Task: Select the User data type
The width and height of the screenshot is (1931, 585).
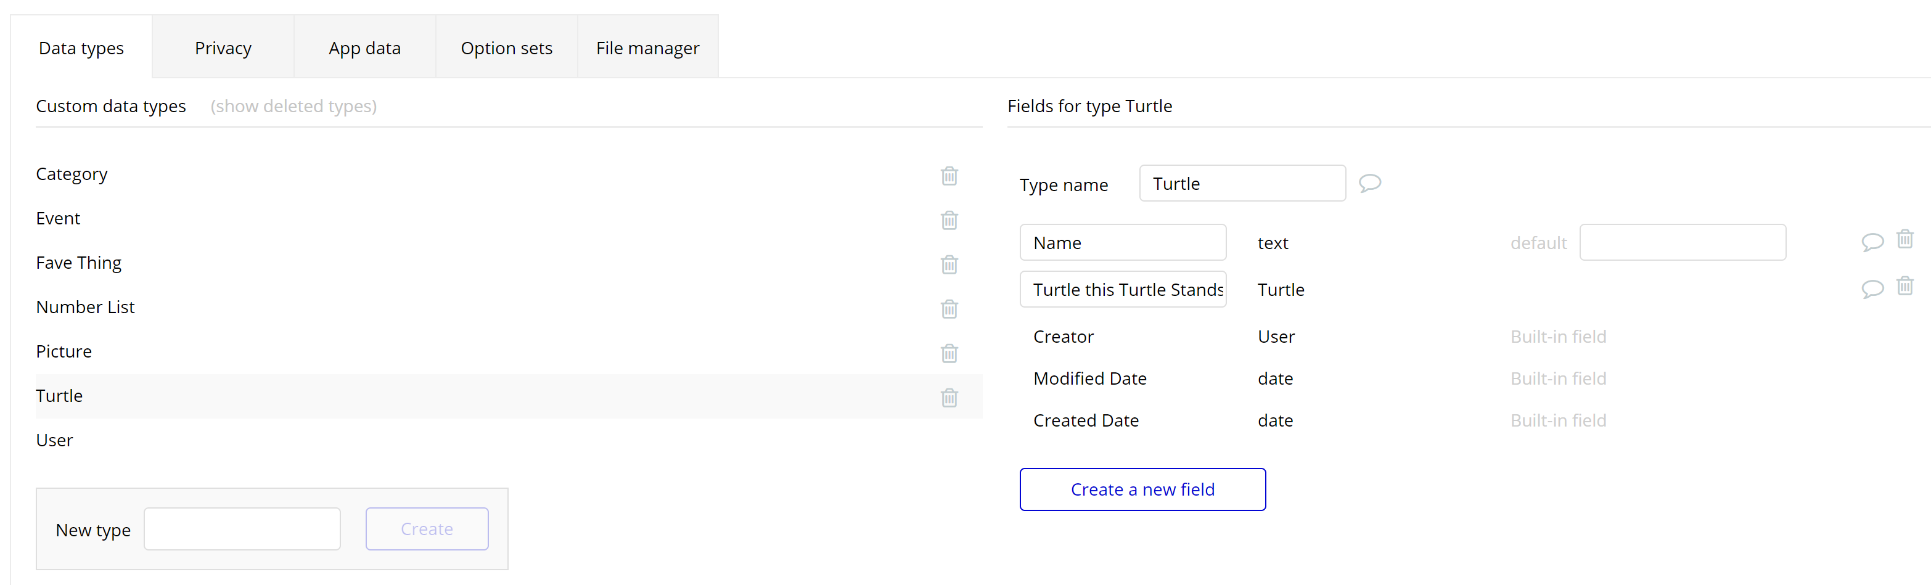Action: 55,440
